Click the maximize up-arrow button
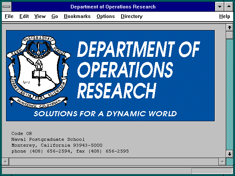 point(229,7)
